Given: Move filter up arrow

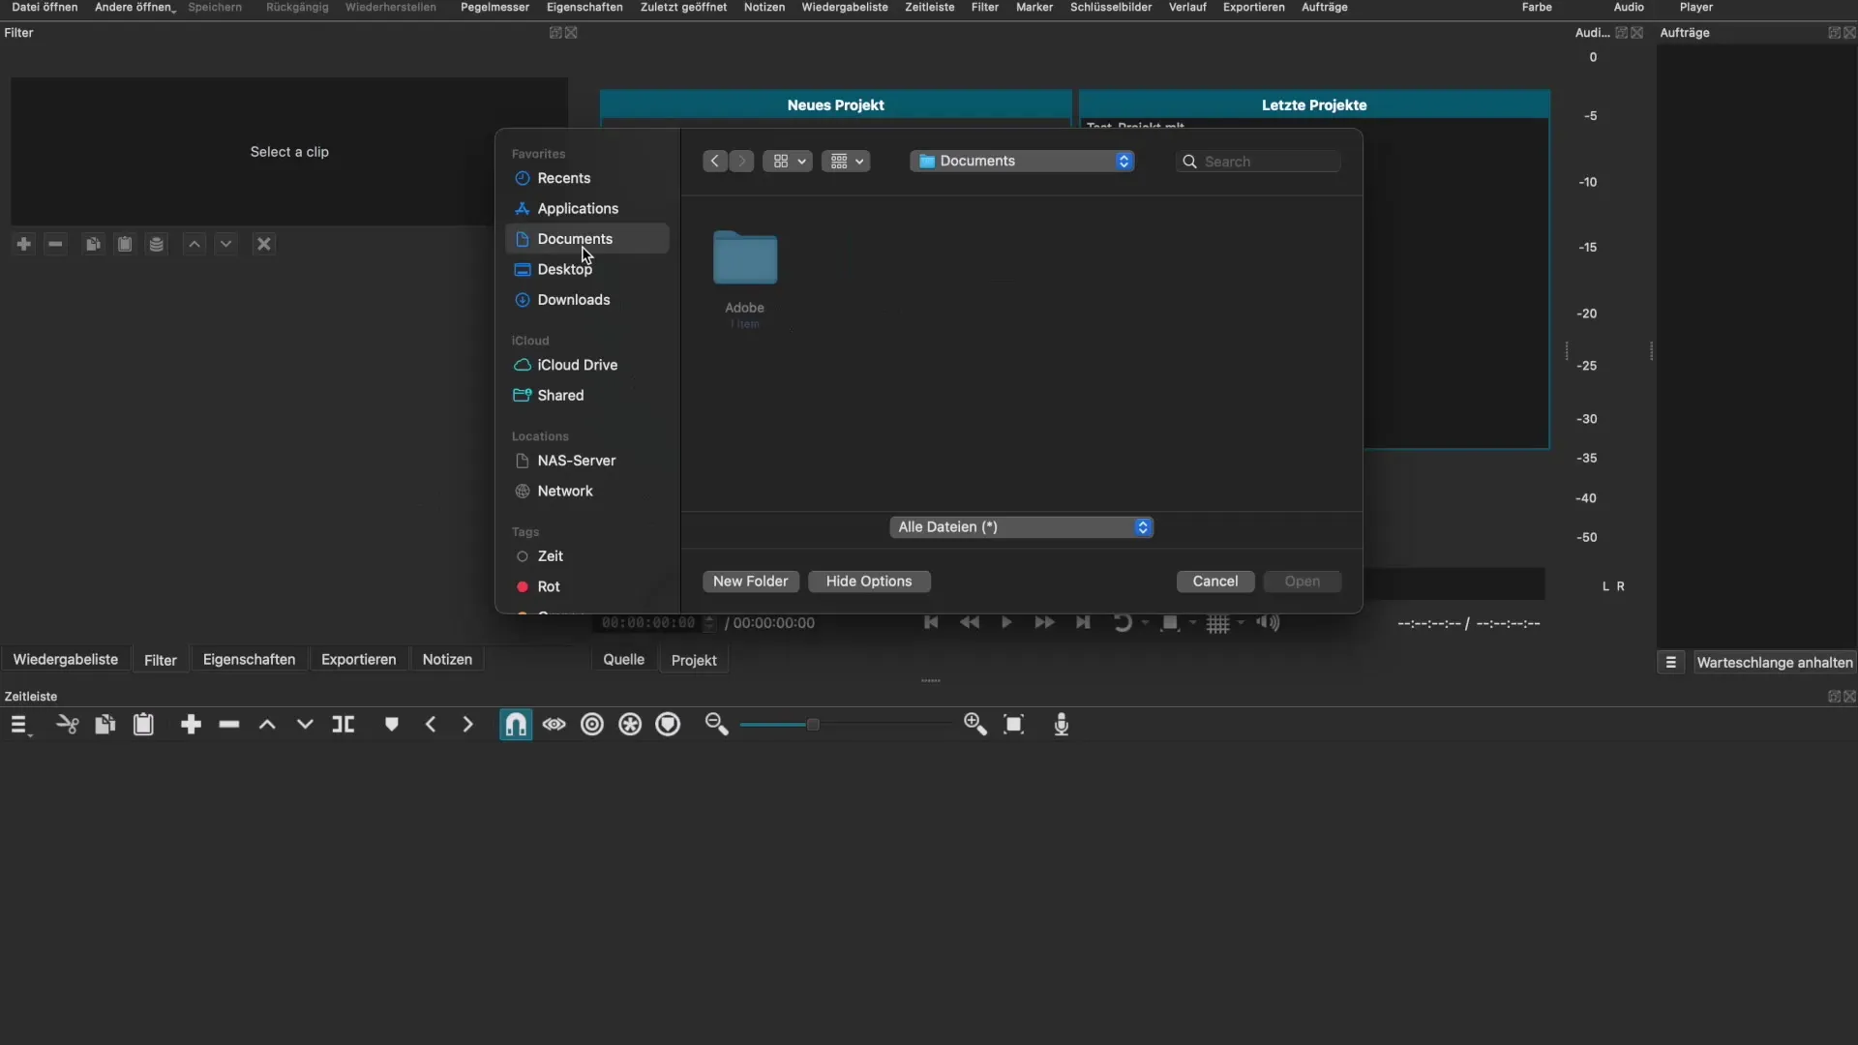Looking at the screenshot, I should click(x=195, y=244).
